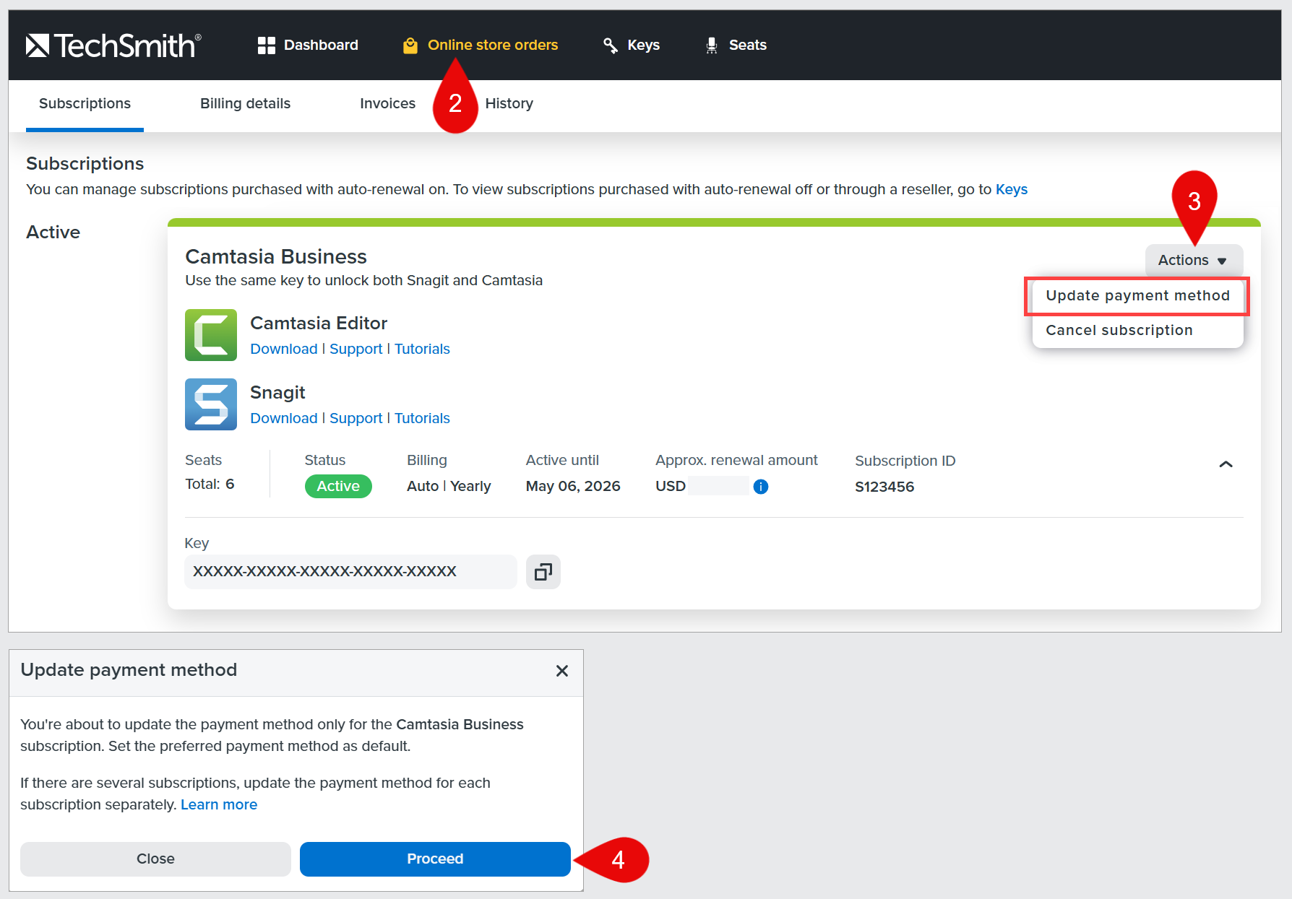Click the Online store orders bag icon
The image size is (1292, 899).
[410, 45]
